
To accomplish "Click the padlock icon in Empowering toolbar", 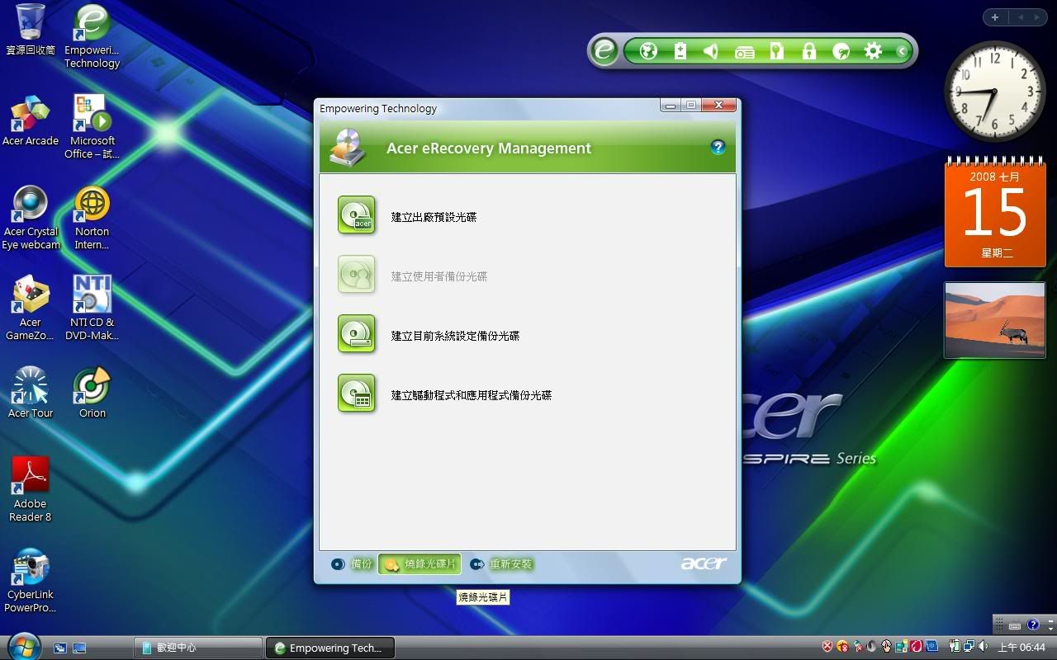I will pyautogui.click(x=809, y=51).
